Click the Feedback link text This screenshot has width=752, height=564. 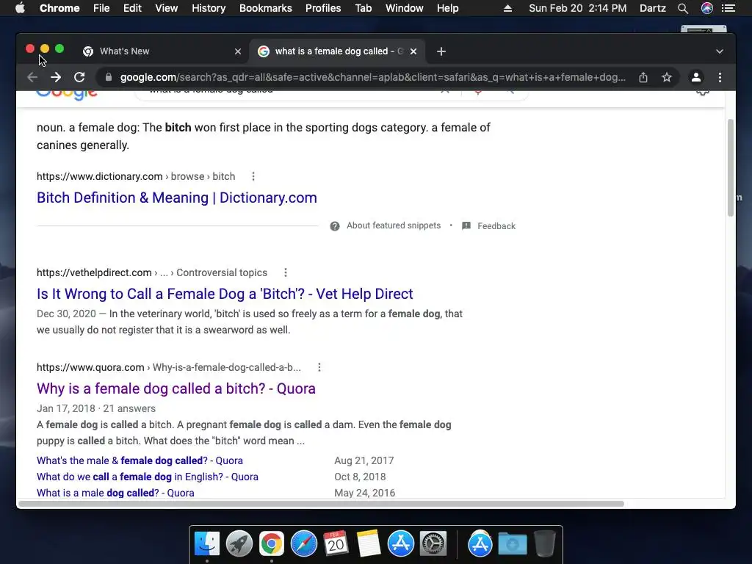pyautogui.click(x=496, y=226)
